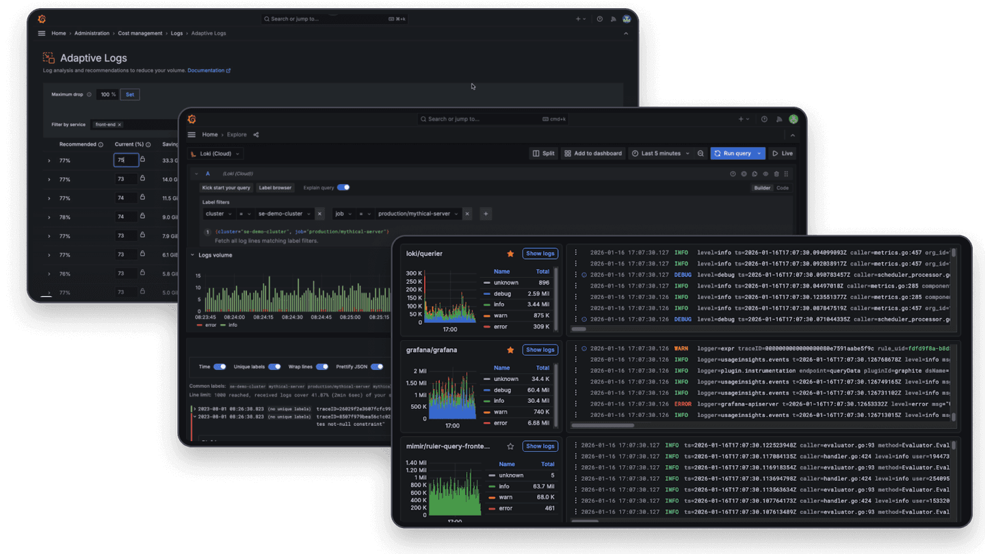This screenshot has width=985, height=554.
Task: Click the Current (%) column info icon
Action: pos(148,144)
